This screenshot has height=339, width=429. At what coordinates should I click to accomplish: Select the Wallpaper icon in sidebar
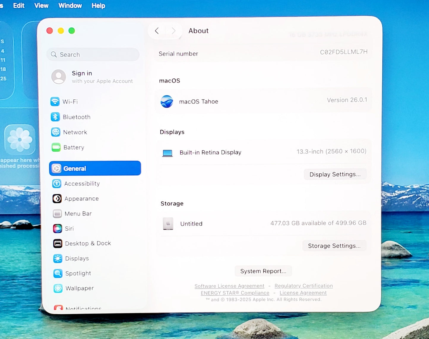tap(58, 288)
